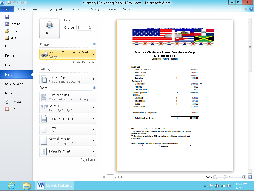Open the Letter paper size dropdown
The height and width of the screenshot is (191, 254).
[x=67, y=130]
